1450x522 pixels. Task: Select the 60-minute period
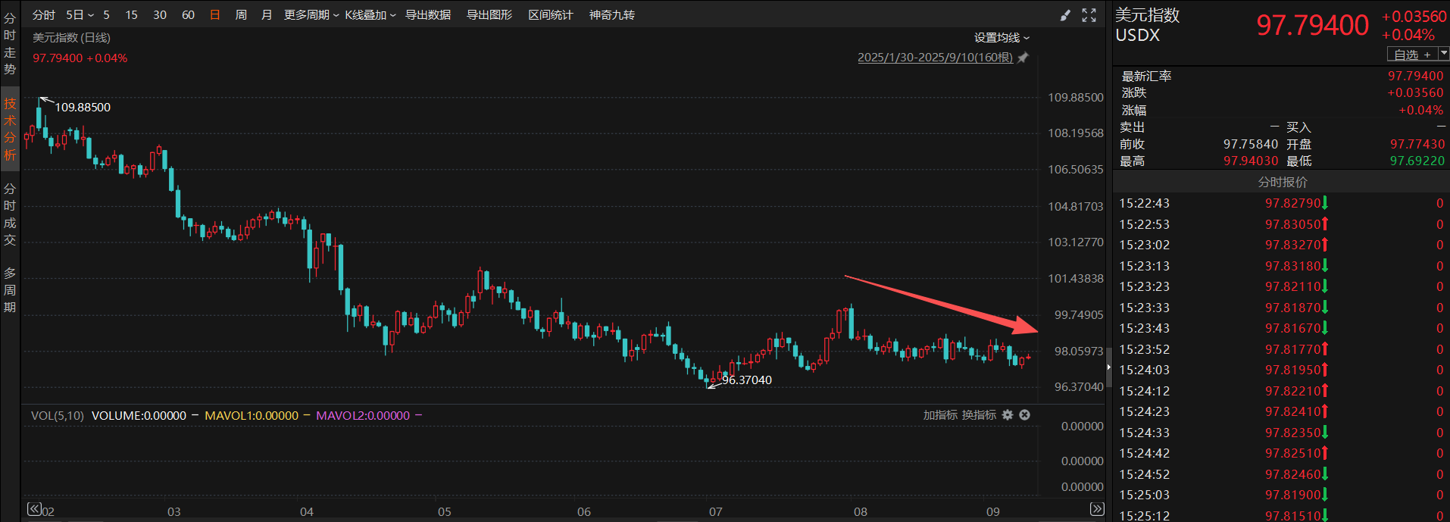click(189, 15)
